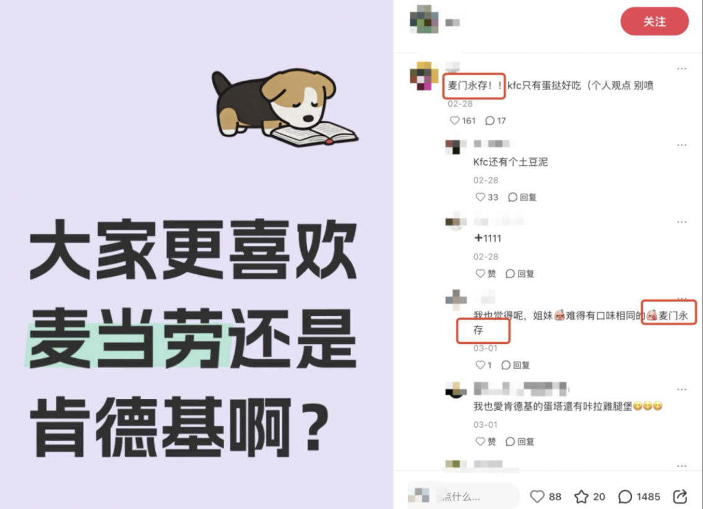The image size is (703, 509).
Task: Open the 1485 comments bubble icon
Action: tap(625, 497)
